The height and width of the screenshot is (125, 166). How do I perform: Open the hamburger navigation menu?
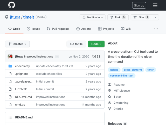click(x=155, y=5)
